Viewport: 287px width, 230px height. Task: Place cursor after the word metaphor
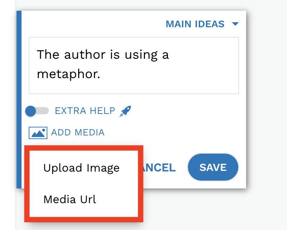click(x=100, y=74)
